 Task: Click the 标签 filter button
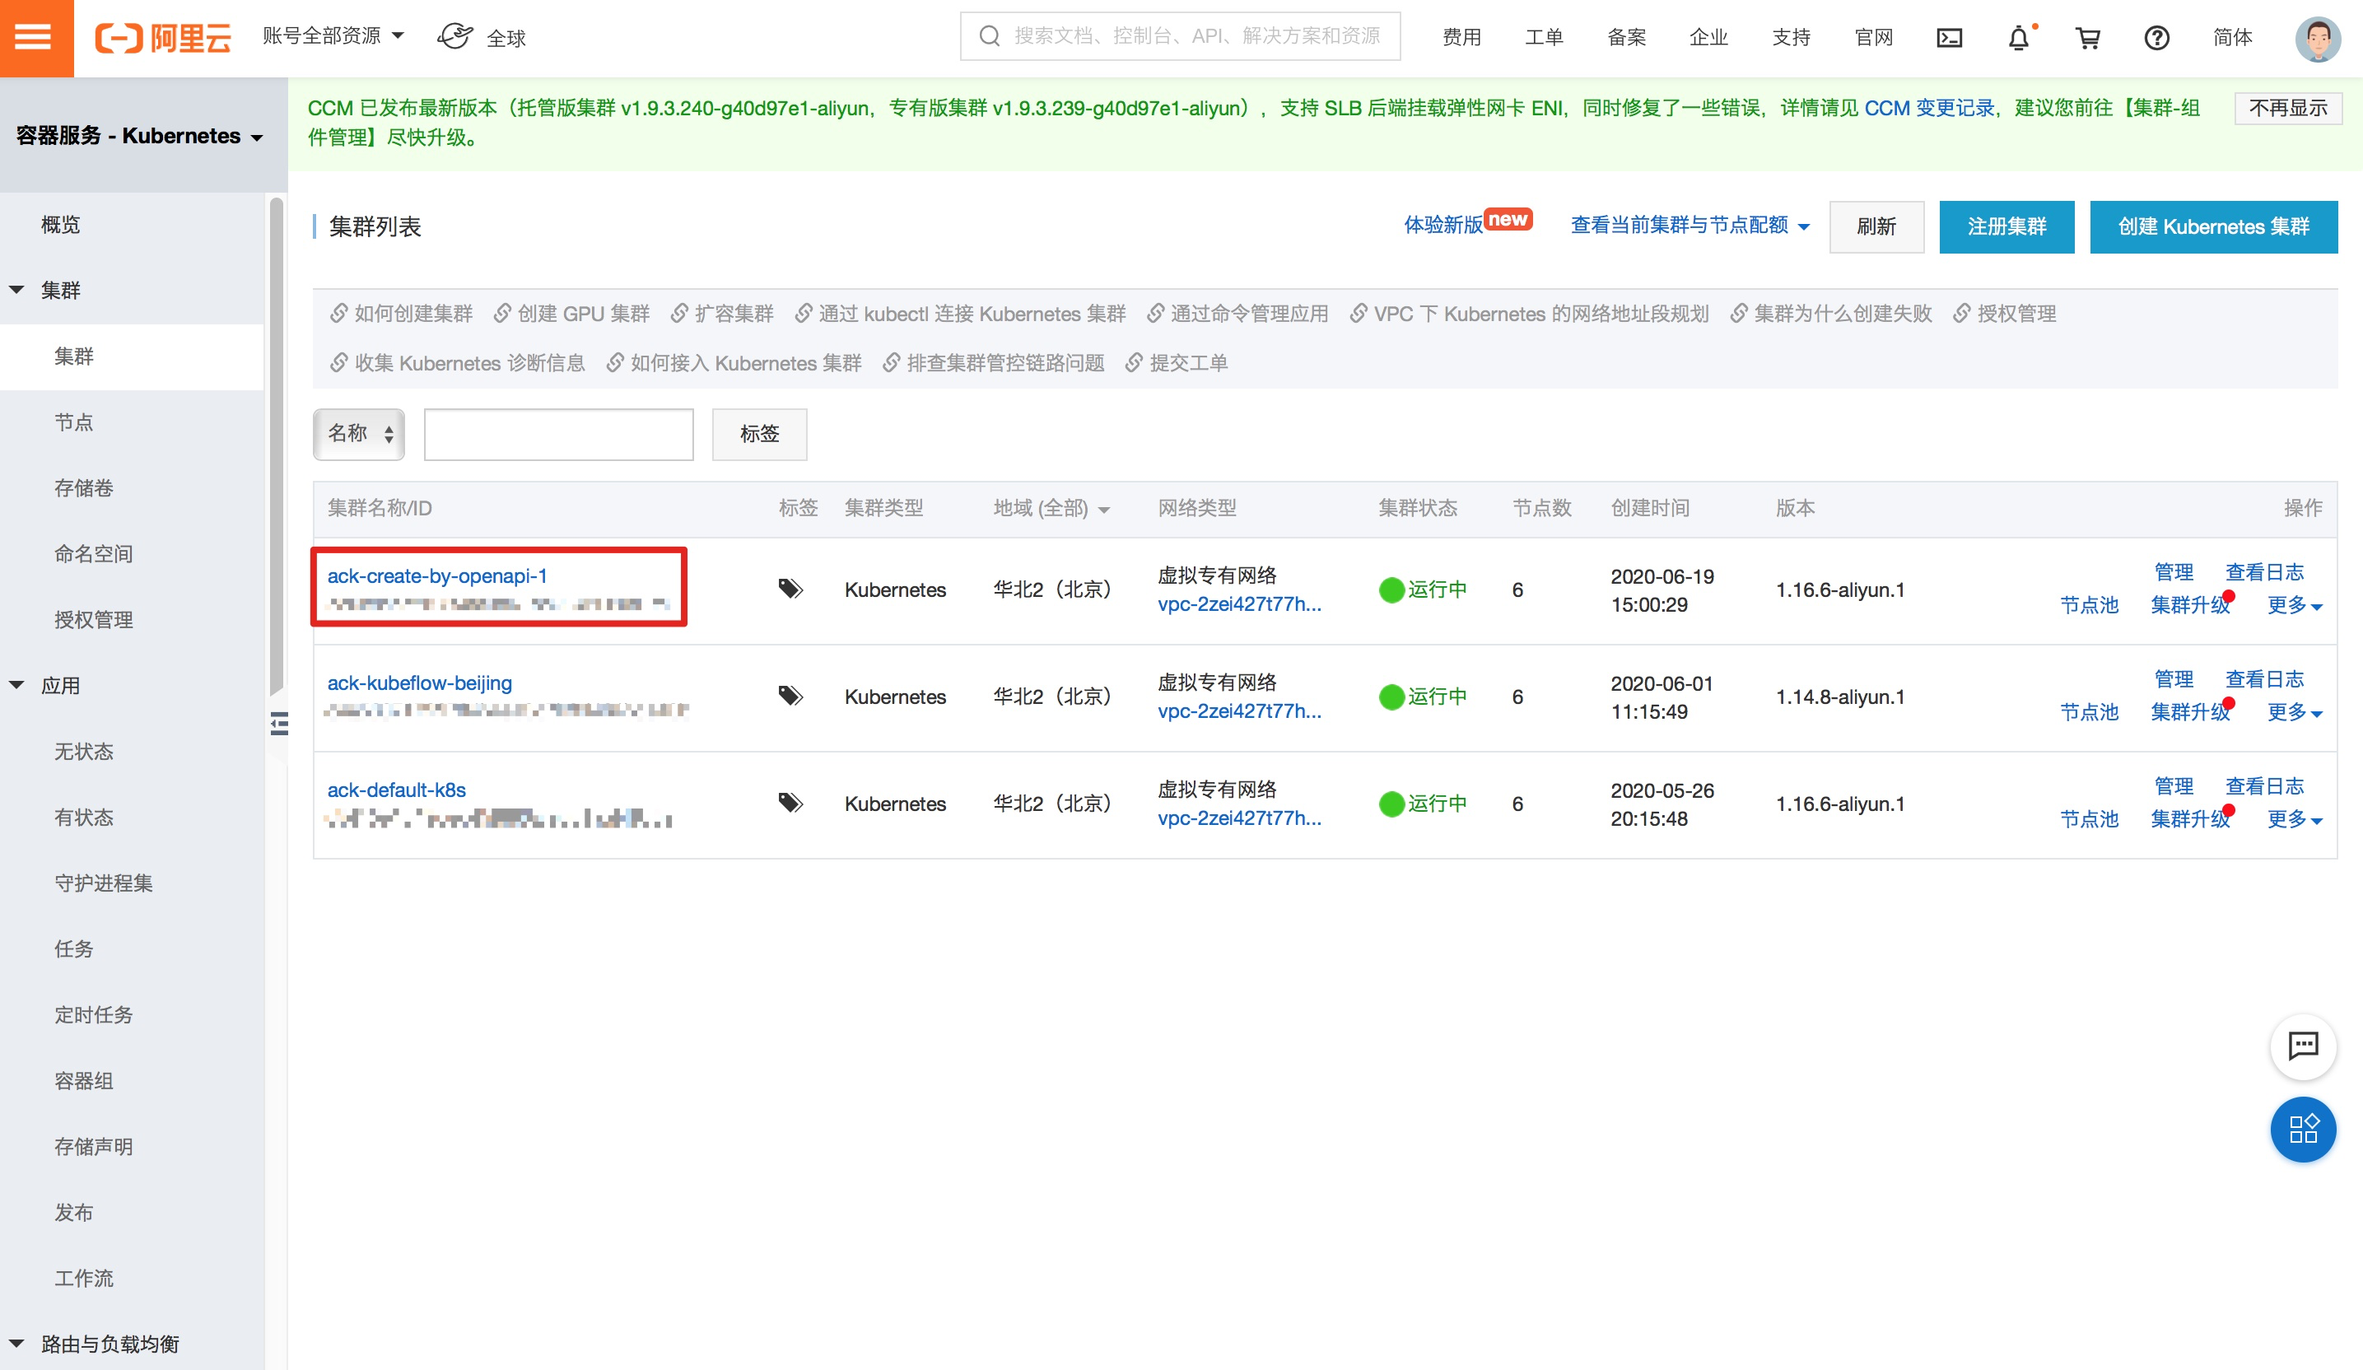pos(759,433)
